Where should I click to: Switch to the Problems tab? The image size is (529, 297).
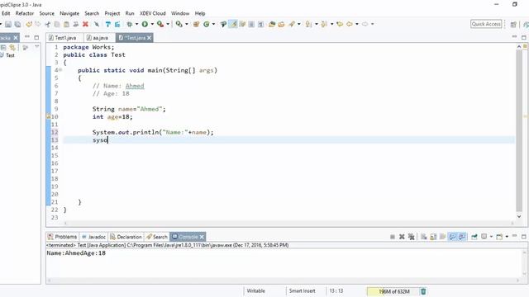63,237
